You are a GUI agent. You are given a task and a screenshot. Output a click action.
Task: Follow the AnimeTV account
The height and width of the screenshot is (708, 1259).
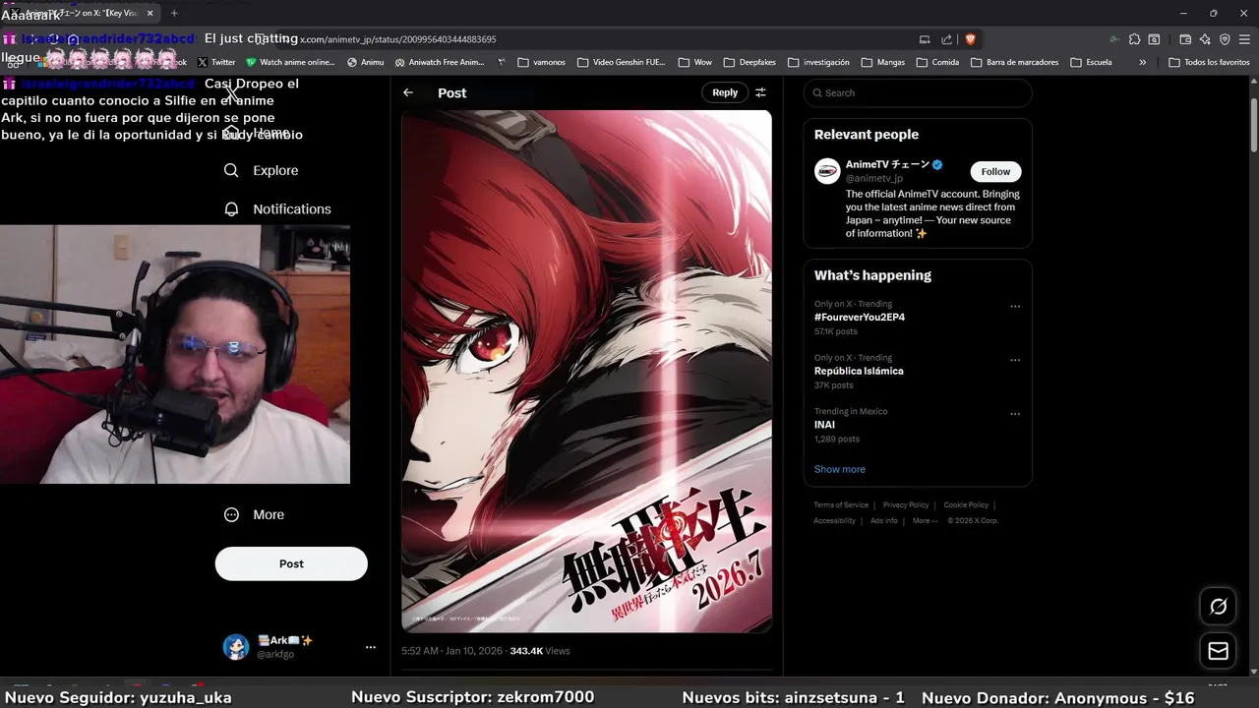995,171
